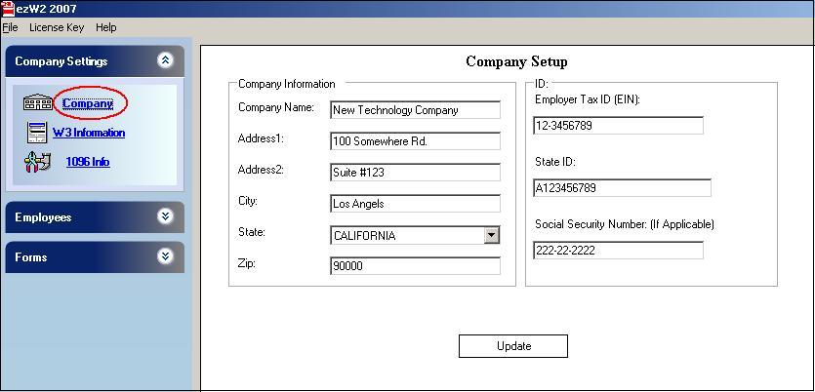Viewport: 815px width, 392px height.
Task: Click the Update button
Action: click(513, 346)
